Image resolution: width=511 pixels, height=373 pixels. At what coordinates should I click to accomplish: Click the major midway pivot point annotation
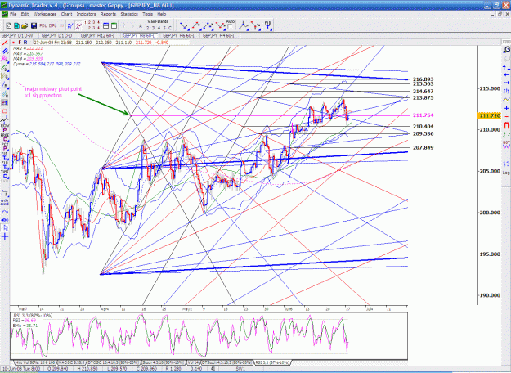pyautogui.click(x=53, y=92)
